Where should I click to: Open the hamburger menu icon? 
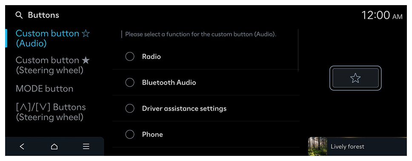click(86, 147)
